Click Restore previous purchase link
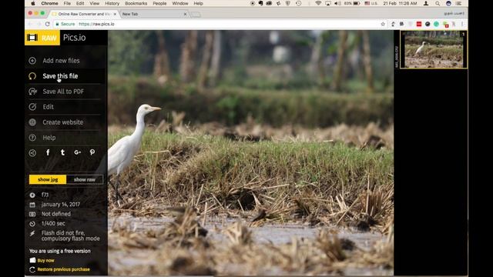This screenshot has height=277, width=493. [63, 269]
